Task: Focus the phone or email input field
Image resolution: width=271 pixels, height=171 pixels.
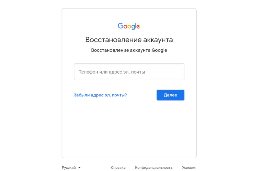Action: (129, 72)
